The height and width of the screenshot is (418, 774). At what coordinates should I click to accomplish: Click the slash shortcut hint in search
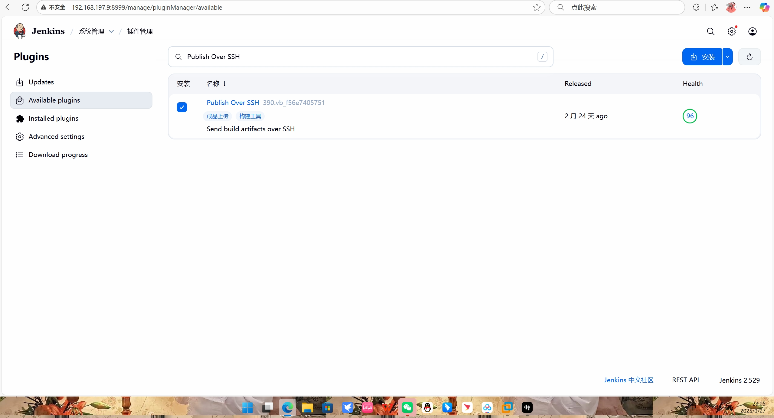tap(542, 57)
